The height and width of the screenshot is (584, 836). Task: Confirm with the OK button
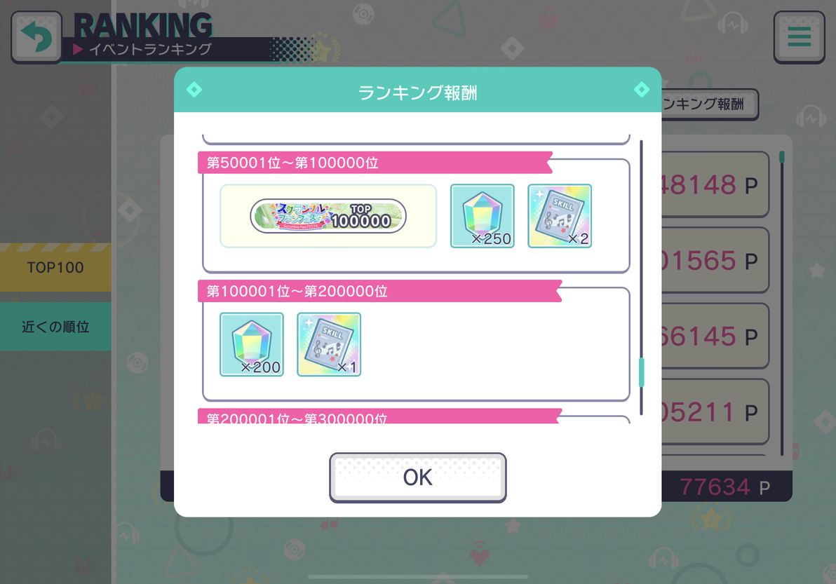point(418,477)
